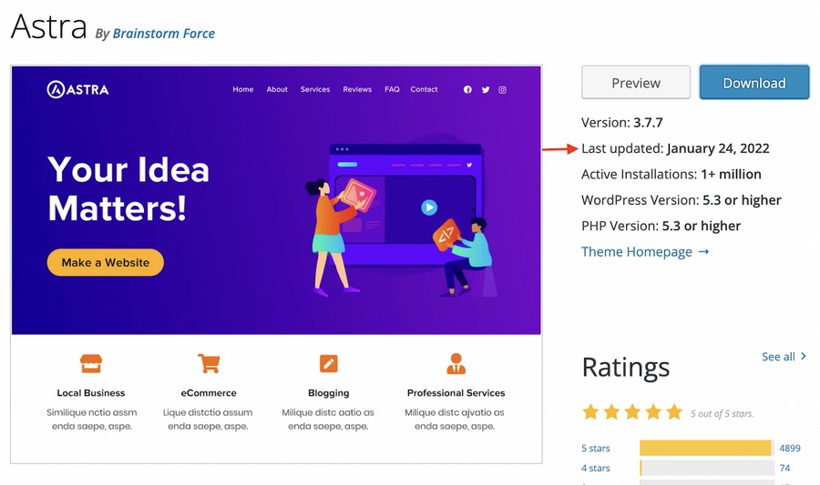Click the fifth rating star
The width and height of the screenshot is (820, 485).
coord(674,412)
